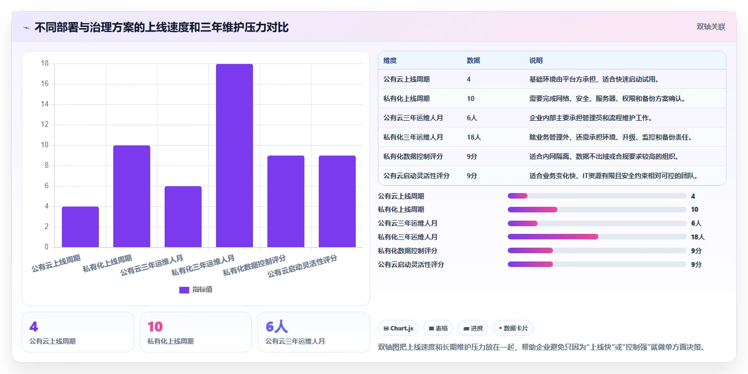The image size is (748, 374).
Task: Click the 双轴关联 label in header
Action: (710, 26)
